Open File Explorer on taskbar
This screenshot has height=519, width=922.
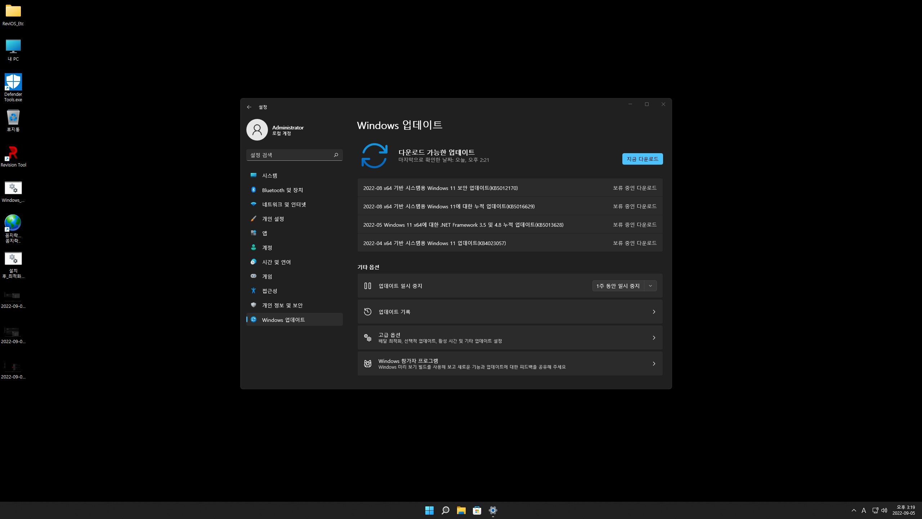tap(461, 510)
